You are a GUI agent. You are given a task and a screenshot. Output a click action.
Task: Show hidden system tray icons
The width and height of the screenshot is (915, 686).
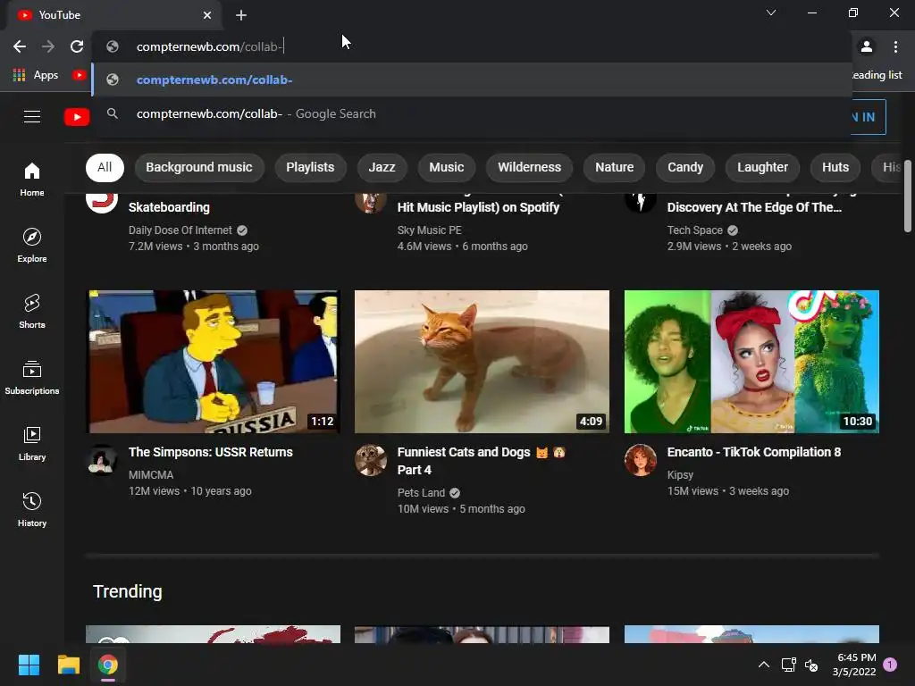pos(763,665)
